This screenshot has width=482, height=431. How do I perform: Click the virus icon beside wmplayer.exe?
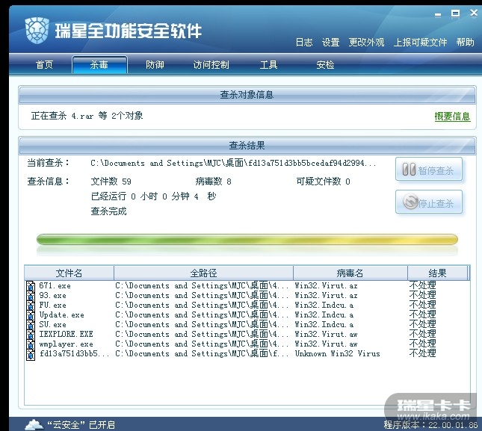coord(31,344)
